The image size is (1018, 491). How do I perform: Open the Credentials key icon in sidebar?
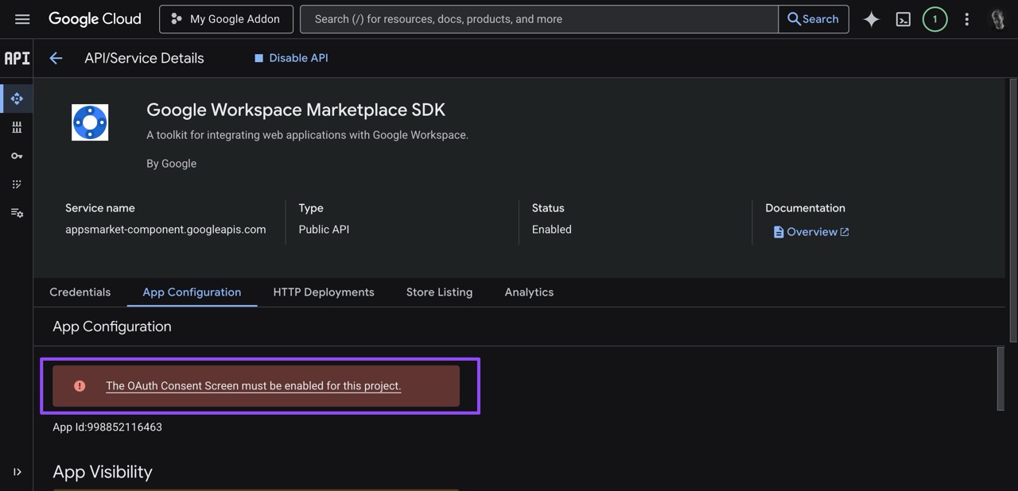point(17,156)
